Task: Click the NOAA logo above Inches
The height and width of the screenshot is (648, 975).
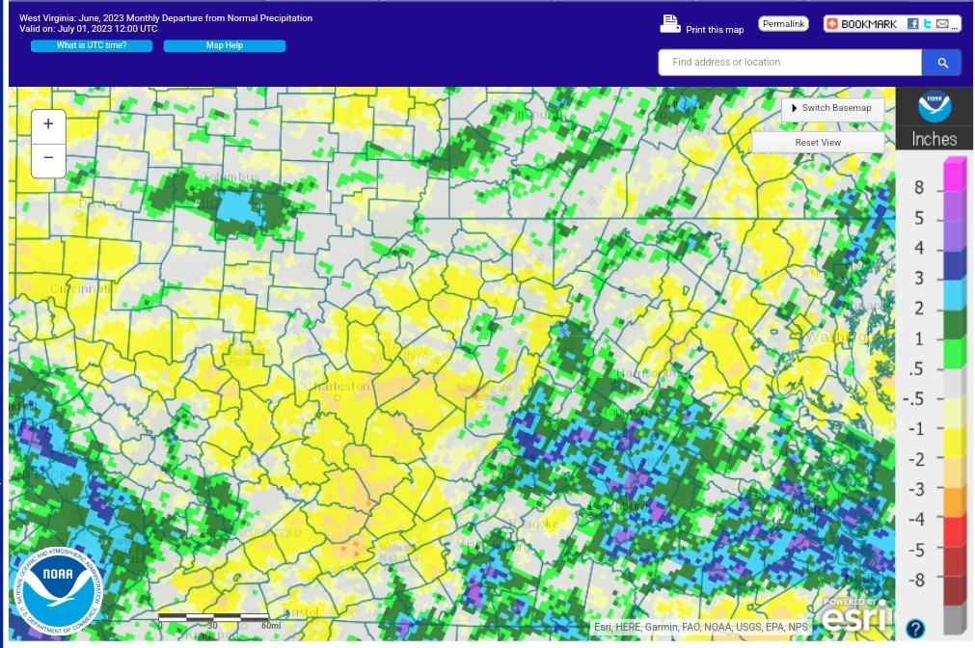Action: [934, 106]
